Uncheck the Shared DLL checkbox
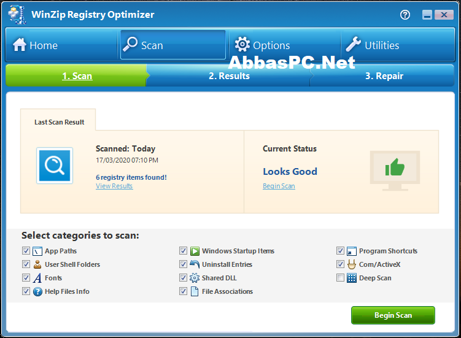 coord(183,278)
